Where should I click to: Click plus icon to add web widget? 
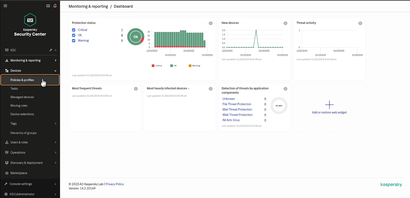[x=329, y=105]
